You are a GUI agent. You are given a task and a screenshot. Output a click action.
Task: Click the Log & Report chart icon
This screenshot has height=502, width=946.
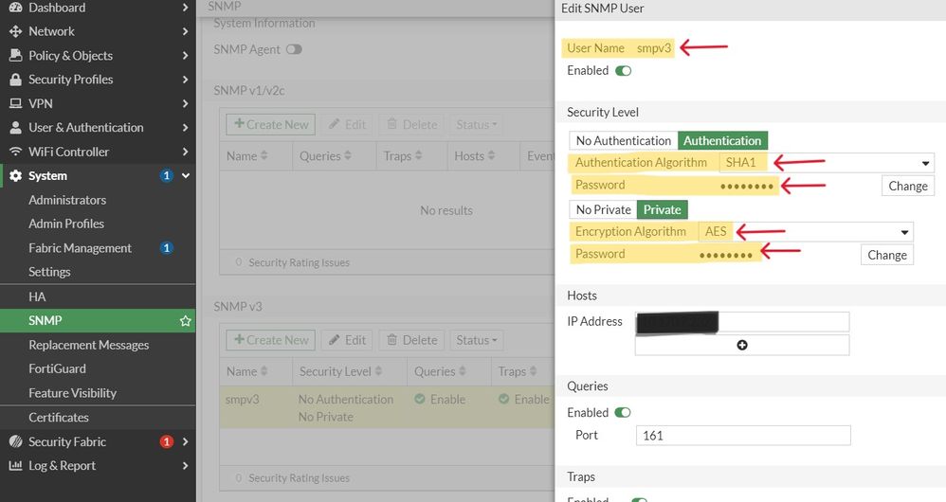point(16,466)
